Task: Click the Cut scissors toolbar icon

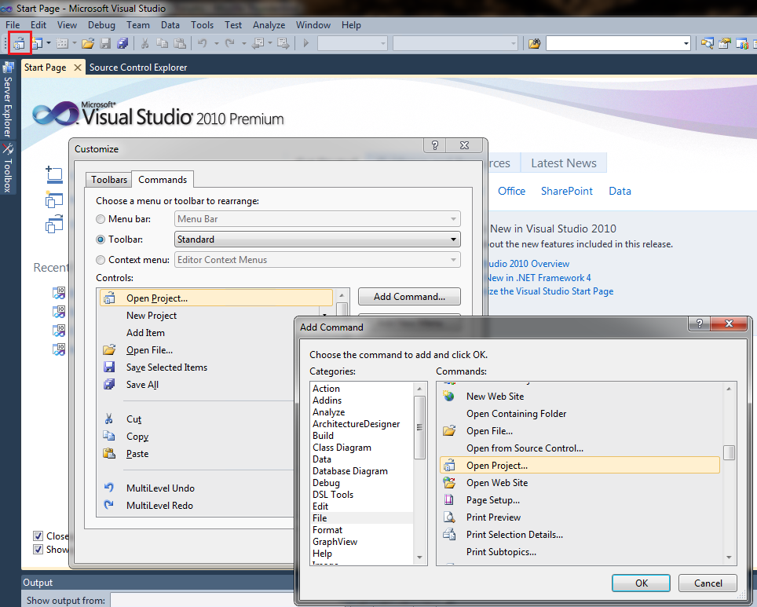Action: pyautogui.click(x=144, y=43)
